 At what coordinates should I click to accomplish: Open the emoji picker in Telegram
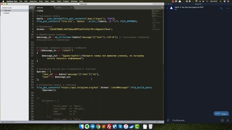[222, 120]
